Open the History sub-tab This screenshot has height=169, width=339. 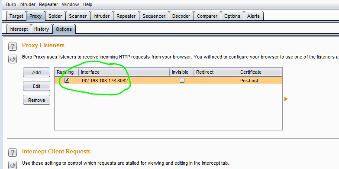click(x=42, y=29)
